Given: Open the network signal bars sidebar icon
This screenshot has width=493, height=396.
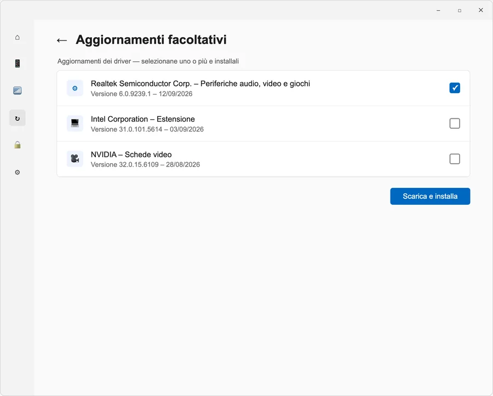Looking at the screenshot, I should (18, 91).
